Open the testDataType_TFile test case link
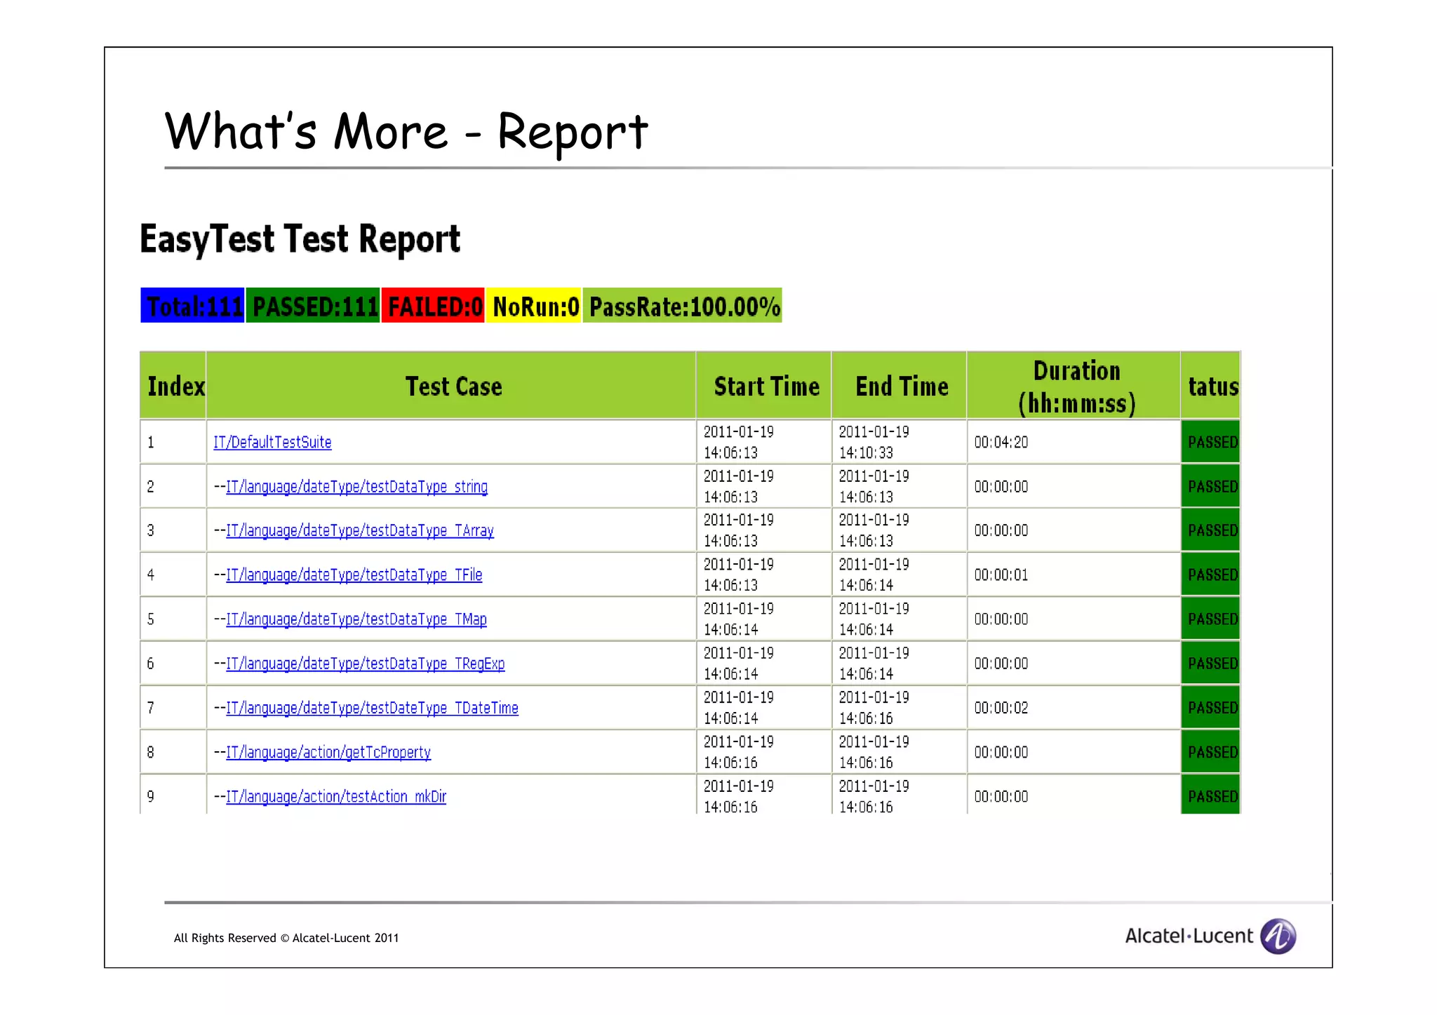 click(354, 574)
